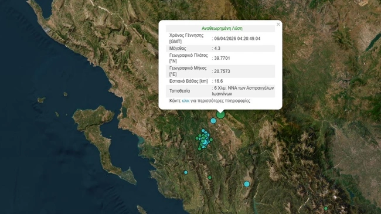
Task: Click the focal depth value 16.6
Action: [219, 81]
